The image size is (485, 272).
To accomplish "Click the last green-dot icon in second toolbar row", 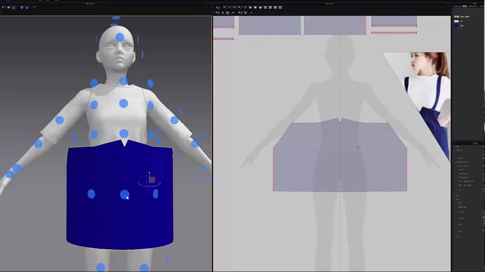I will point(250,13).
